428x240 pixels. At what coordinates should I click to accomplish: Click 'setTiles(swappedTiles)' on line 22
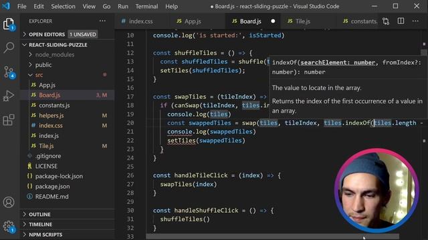tap(206, 141)
